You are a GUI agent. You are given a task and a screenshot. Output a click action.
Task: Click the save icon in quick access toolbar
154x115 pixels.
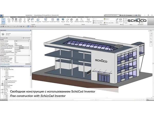pyautogui.click(x=3, y=26)
